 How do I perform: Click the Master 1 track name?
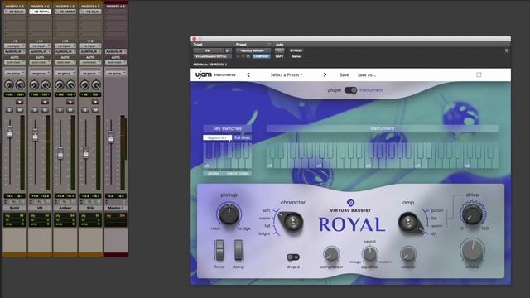[x=116, y=208]
